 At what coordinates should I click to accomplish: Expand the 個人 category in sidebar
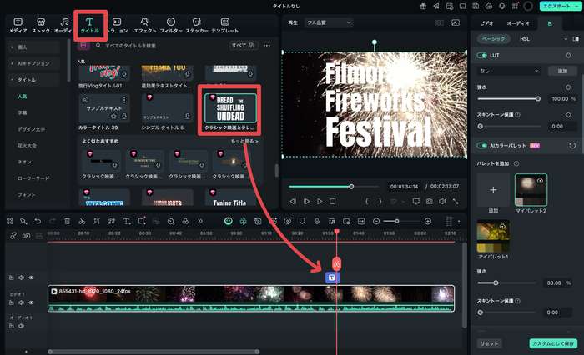pyautogui.click(x=33, y=47)
